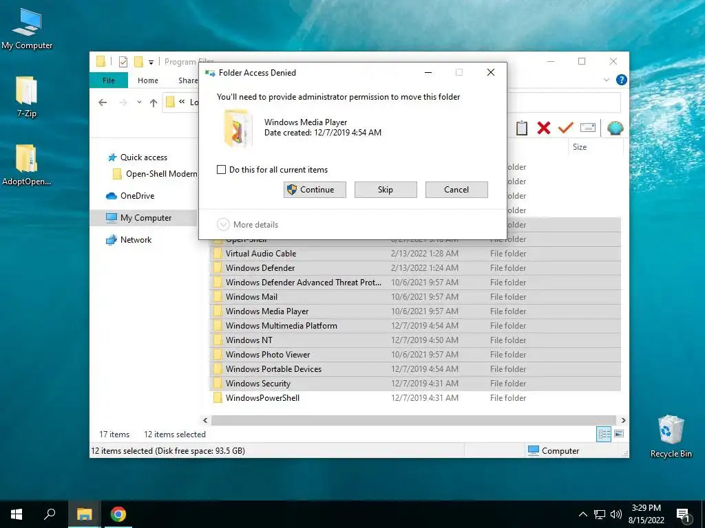This screenshot has width=705, height=528.
Task: Click File Explorer in the taskbar
Action: point(84,514)
